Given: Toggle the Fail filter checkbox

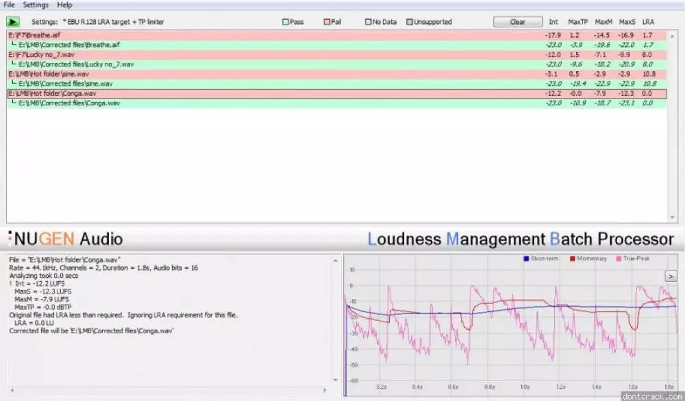Looking at the screenshot, I should 327,22.
